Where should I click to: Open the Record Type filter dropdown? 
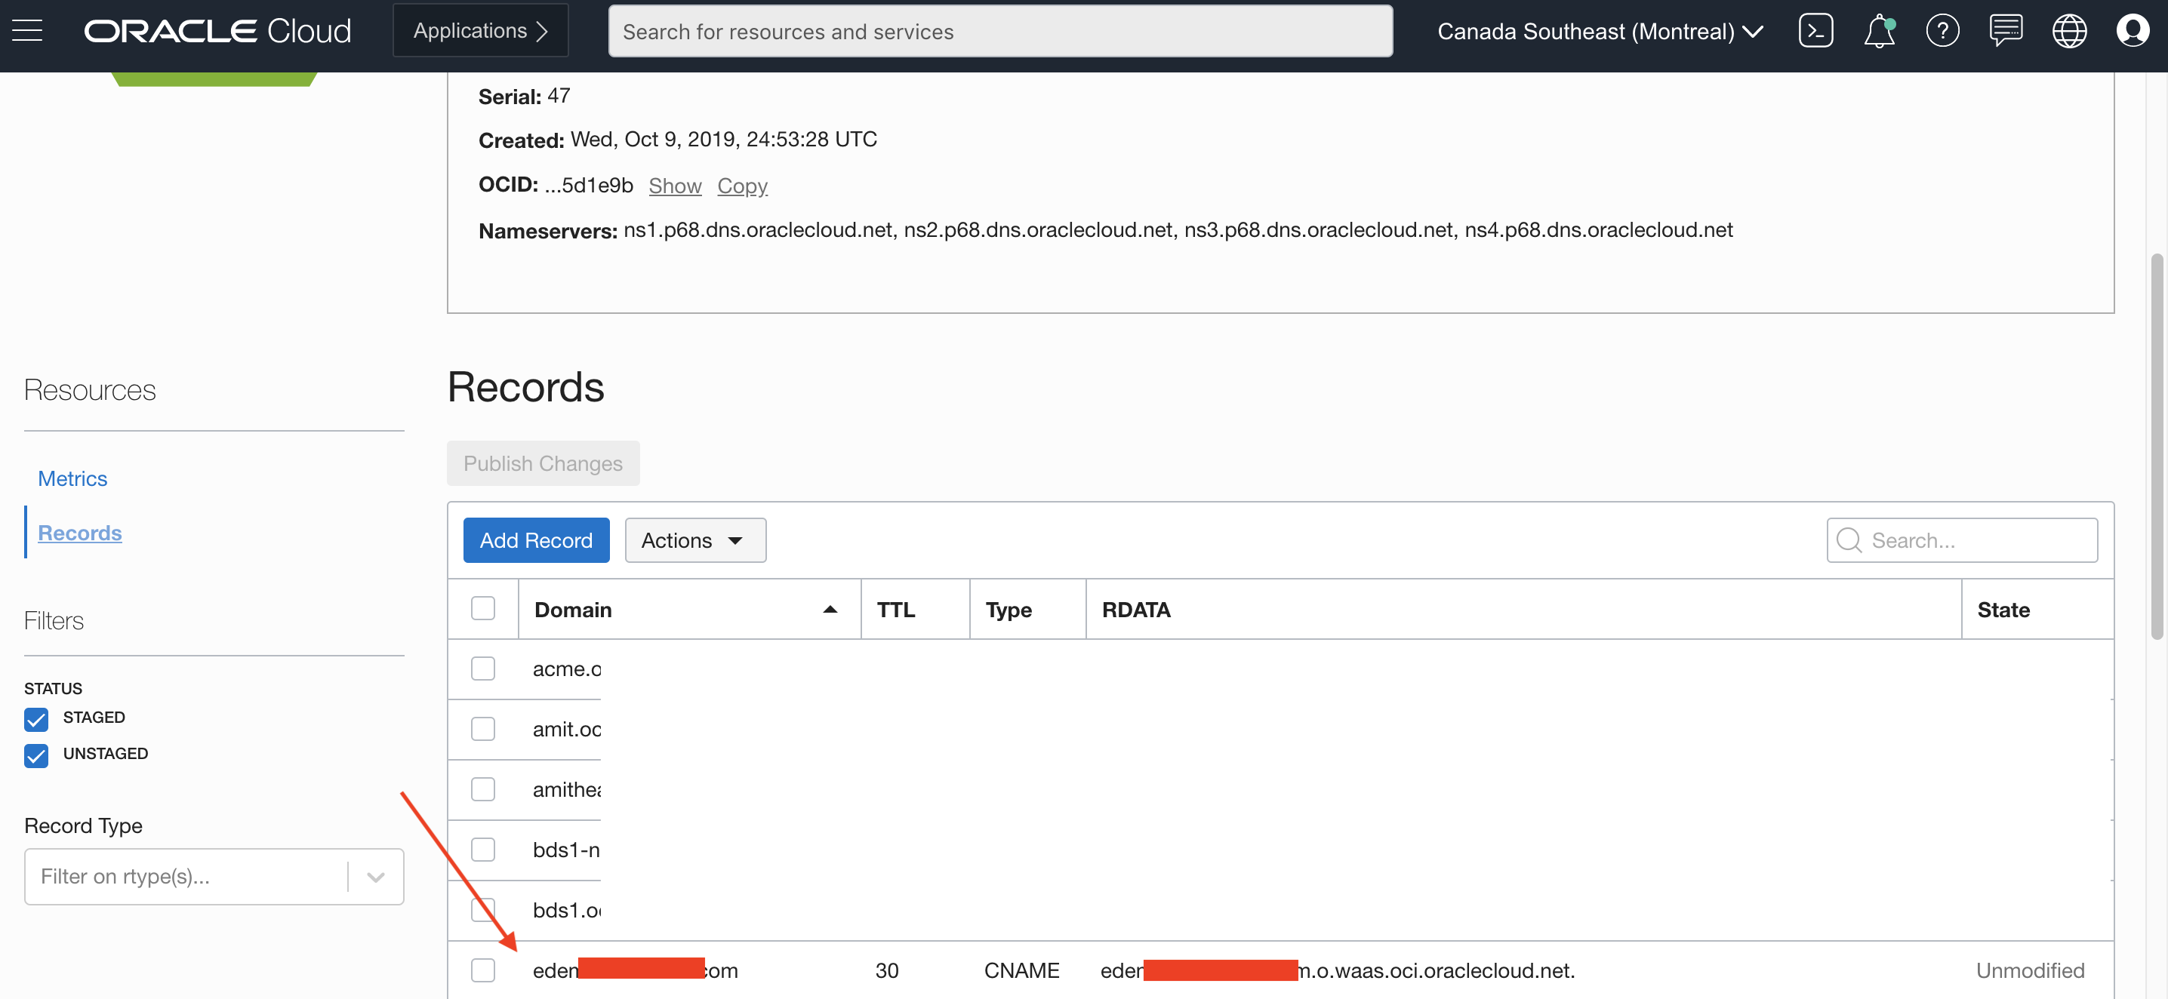(x=375, y=876)
